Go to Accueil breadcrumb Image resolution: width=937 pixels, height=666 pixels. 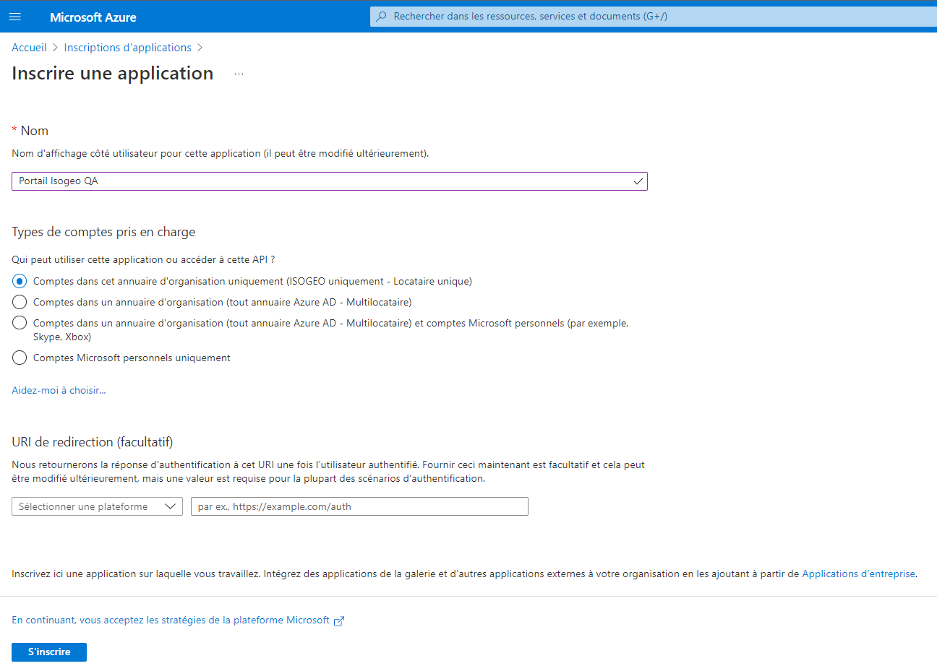tap(29, 48)
